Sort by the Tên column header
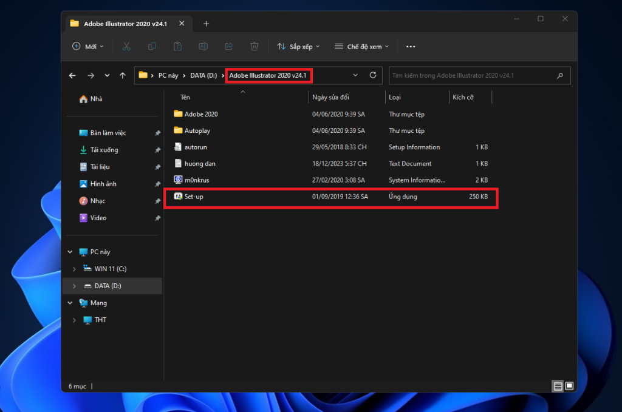622x412 pixels. coord(185,97)
